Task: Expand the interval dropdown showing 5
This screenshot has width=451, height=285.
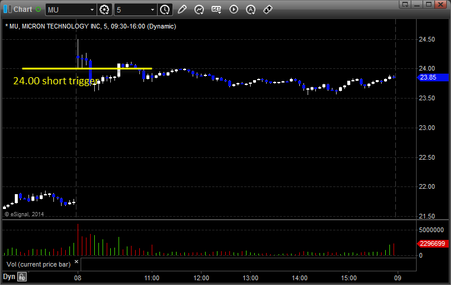Action: click(x=153, y=10)
